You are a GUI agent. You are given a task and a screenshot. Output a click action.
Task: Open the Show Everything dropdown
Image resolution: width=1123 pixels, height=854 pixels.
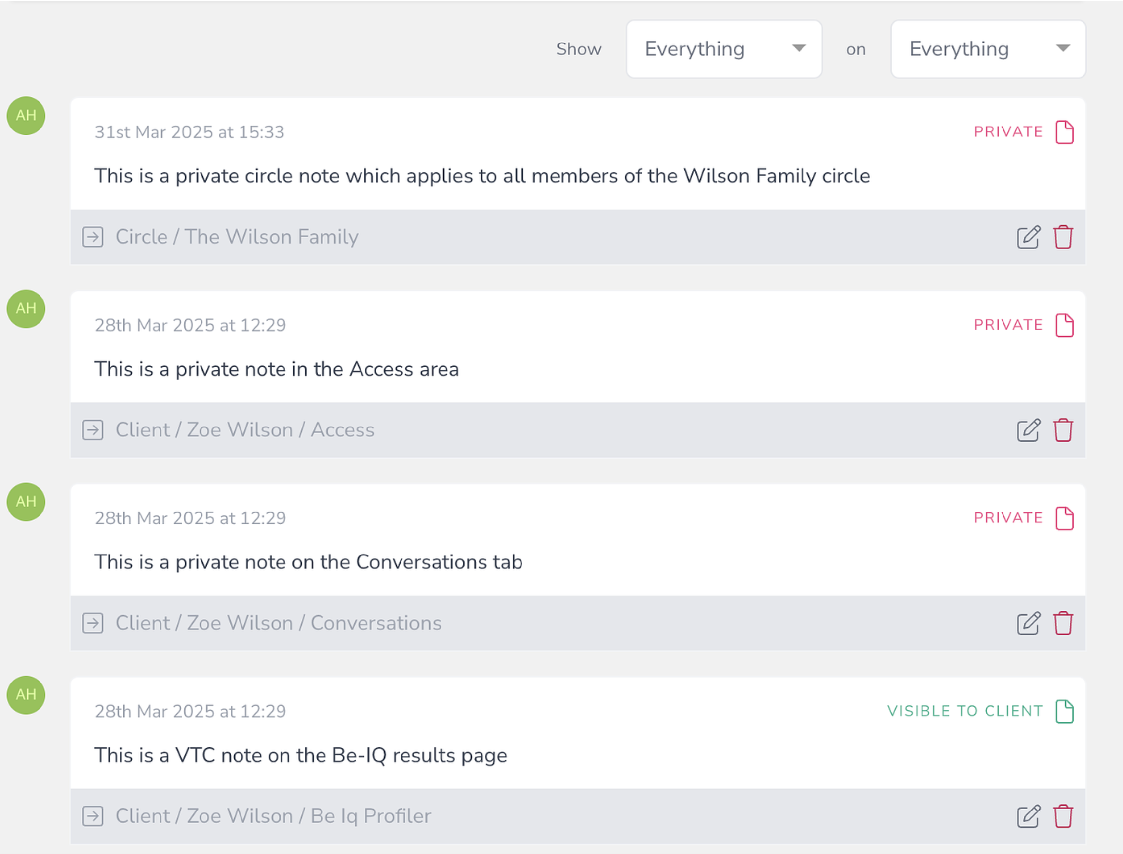724,49
